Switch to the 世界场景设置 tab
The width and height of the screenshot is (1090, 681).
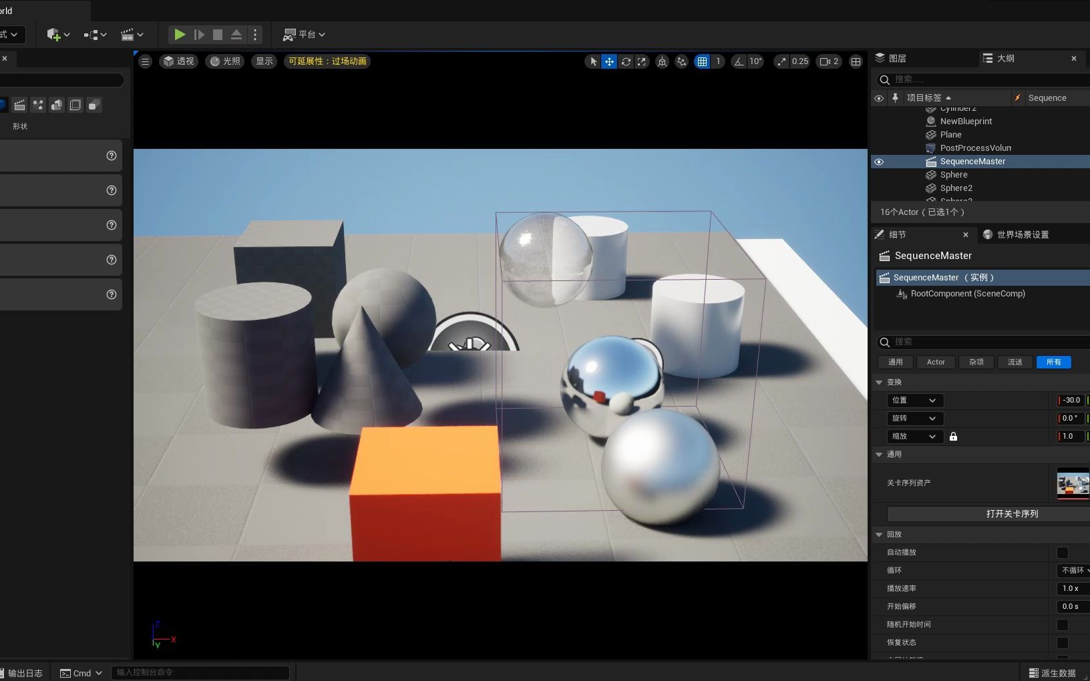[1021, 234]
